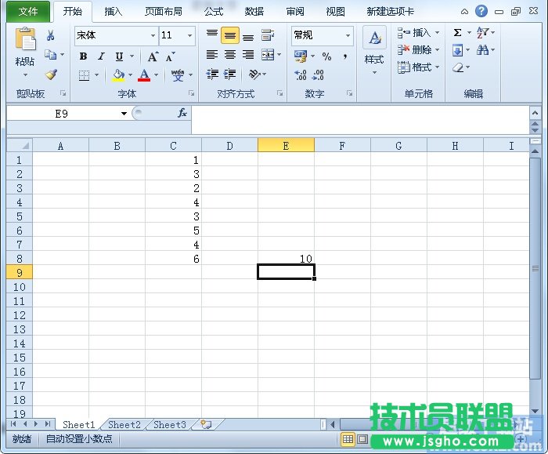Open the 插入 ribbon tab
This screenshot has height=454, width=548.
tap(114, 12)
